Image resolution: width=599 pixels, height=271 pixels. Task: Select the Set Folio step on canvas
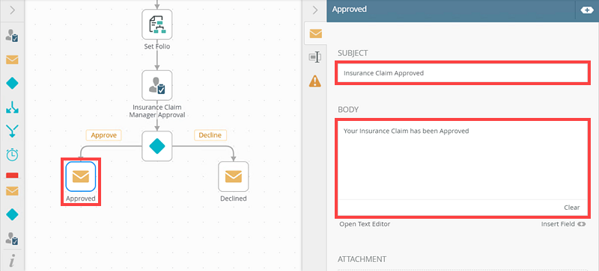(x=157, y=25)
